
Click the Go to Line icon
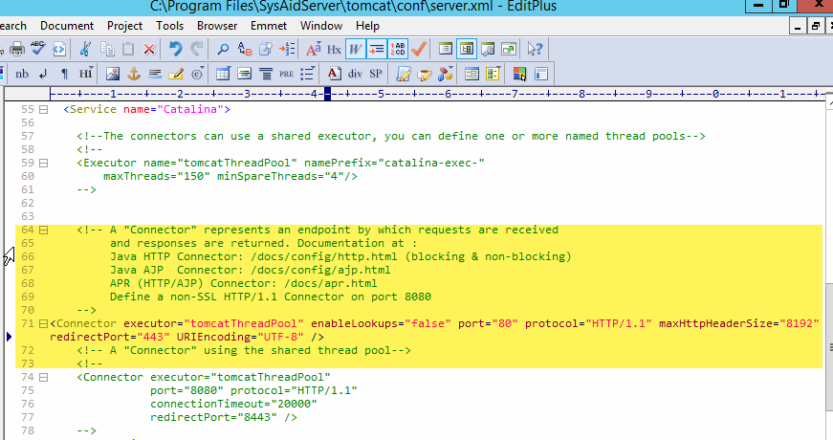coord(288,49)
